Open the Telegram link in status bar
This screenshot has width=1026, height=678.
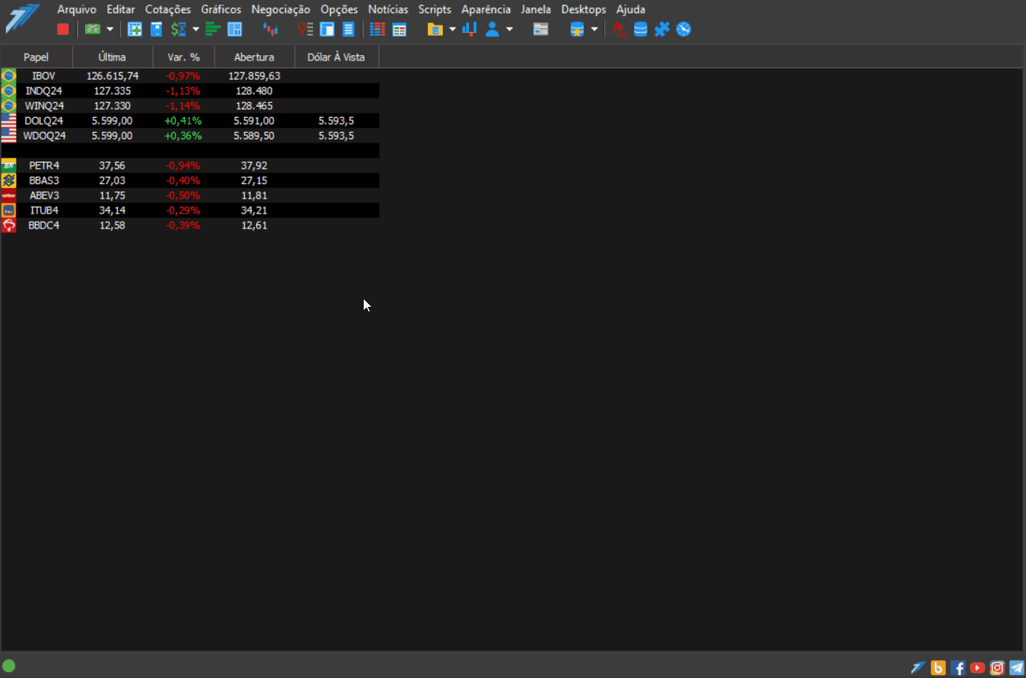1016,668
